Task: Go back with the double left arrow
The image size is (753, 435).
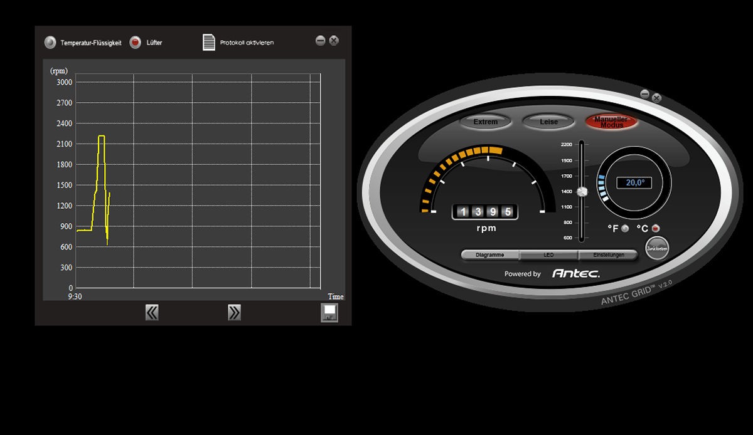Action: tap(152, 312)
